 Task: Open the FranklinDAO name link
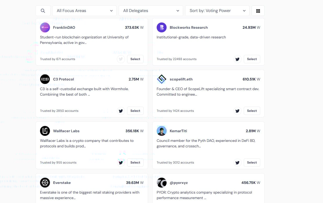[64, 27]
